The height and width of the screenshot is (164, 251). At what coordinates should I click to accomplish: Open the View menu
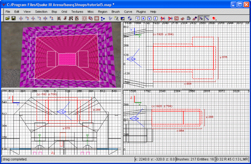[x=27, y=12]
